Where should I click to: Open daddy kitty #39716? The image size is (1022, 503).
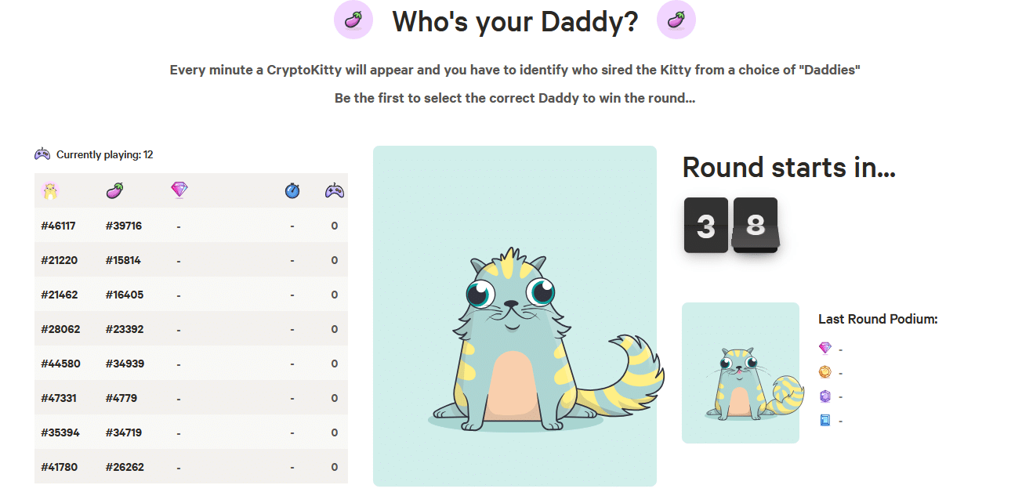coord(124,226)
